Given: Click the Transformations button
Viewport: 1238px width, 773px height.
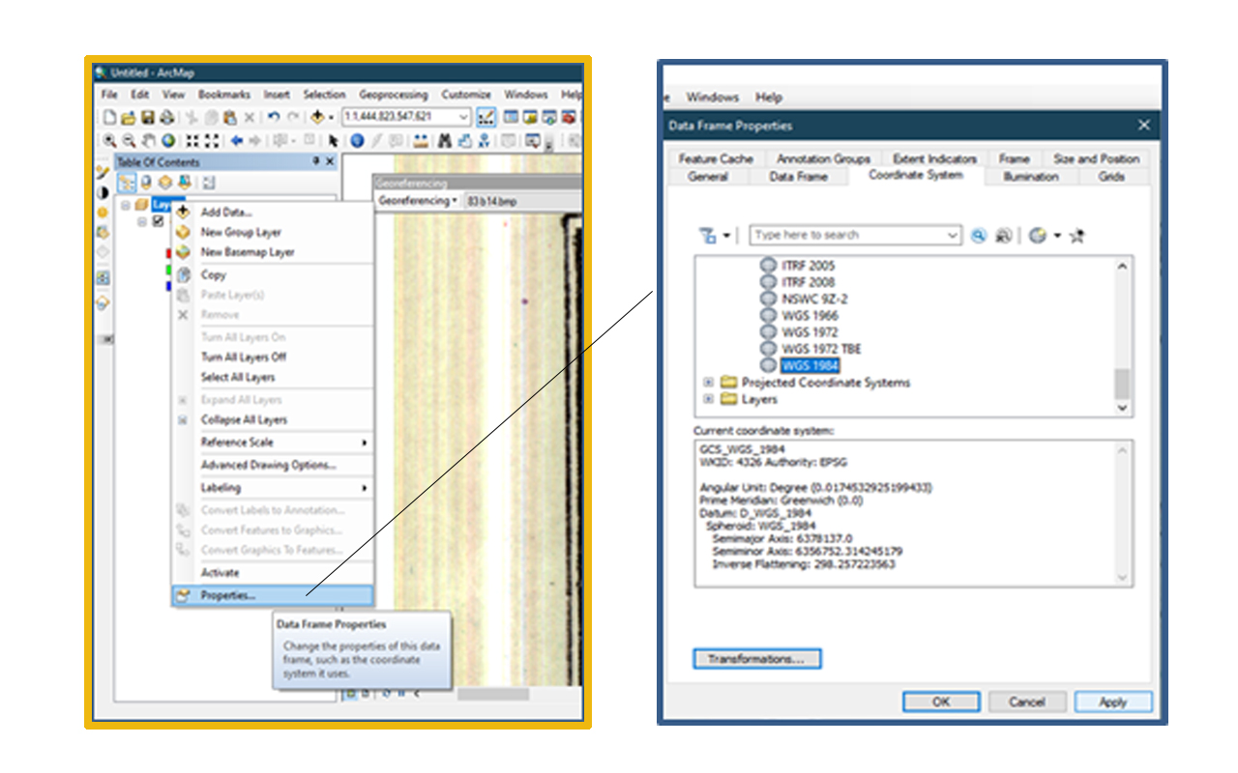Looking at the screenshot, I should tap(757, 659).
